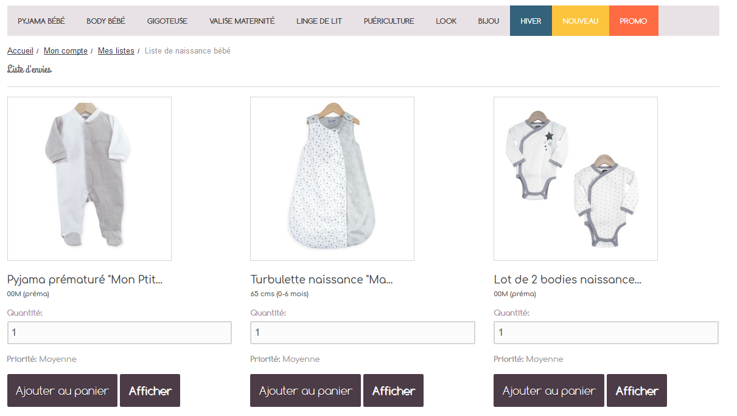Screen dimensions: 737x416
Task: Open the NOUVEAU tab
Action: (581, 21)
